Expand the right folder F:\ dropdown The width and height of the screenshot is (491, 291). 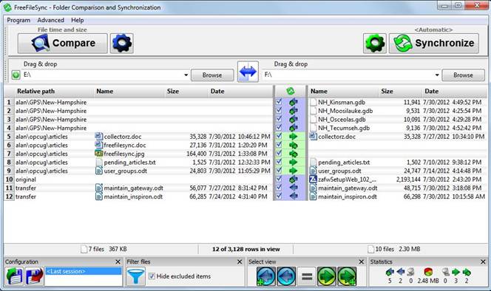tap(437, 75)
